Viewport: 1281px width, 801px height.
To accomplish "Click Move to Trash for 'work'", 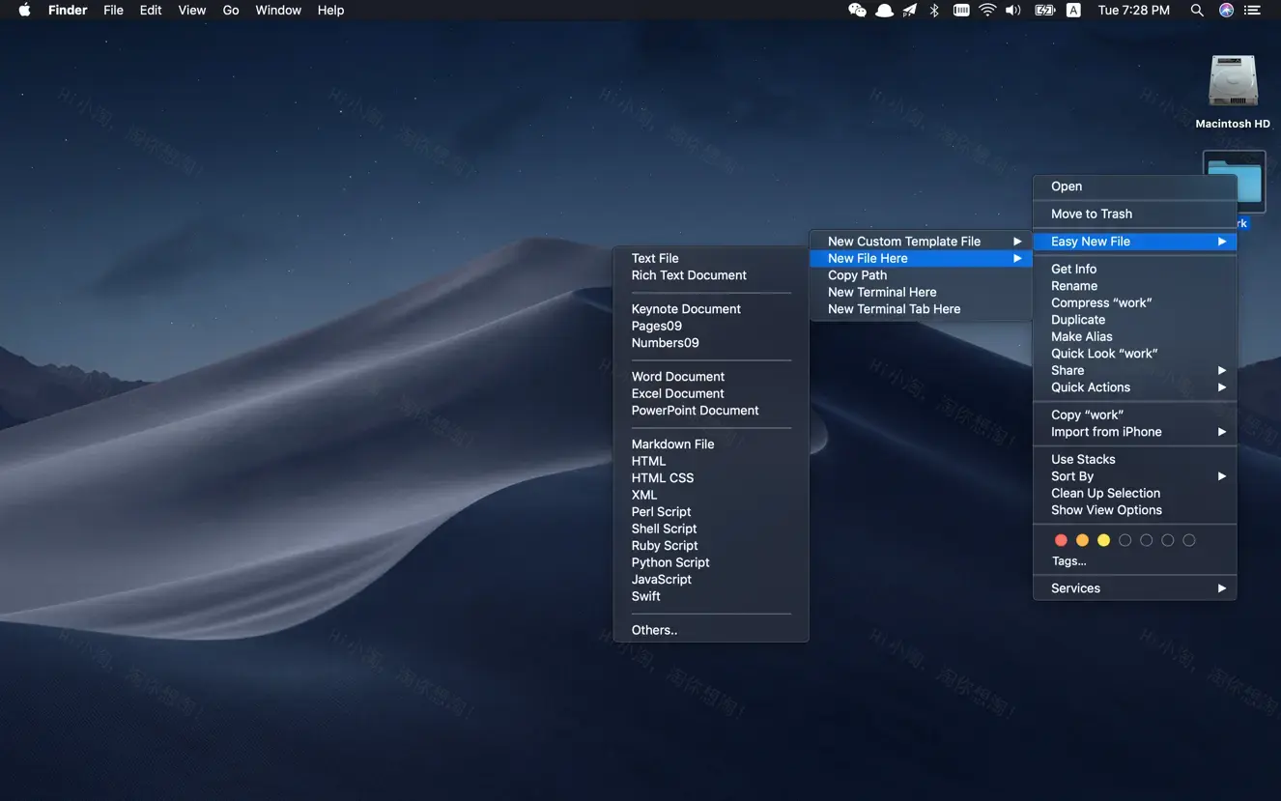I will point(1091,214).
